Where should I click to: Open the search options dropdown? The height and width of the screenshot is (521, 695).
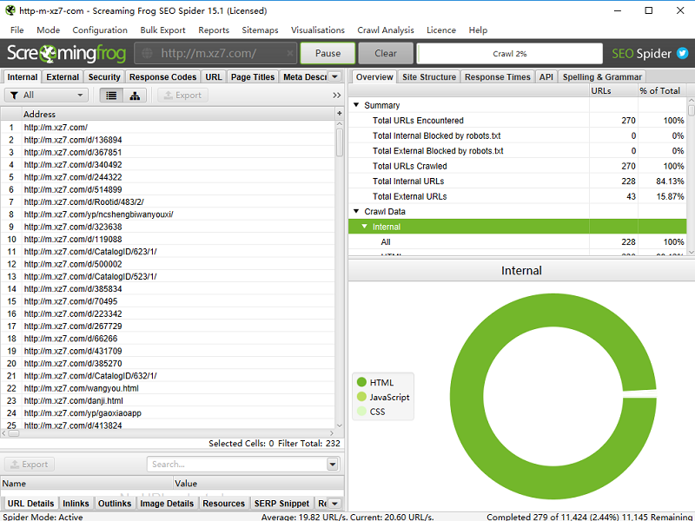[x=333, y=465]
